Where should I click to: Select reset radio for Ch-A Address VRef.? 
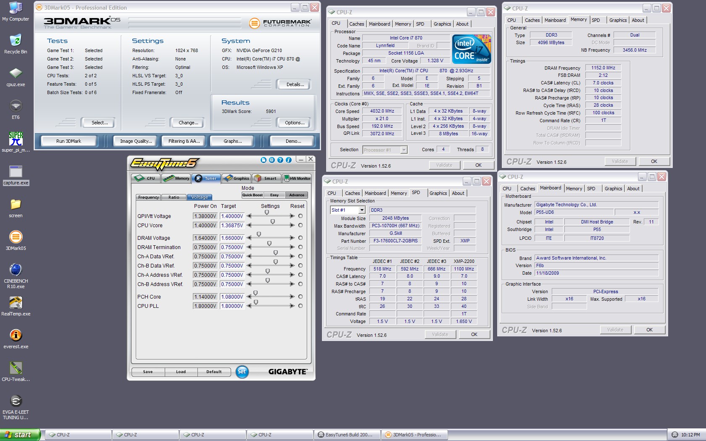coord(300,275)
